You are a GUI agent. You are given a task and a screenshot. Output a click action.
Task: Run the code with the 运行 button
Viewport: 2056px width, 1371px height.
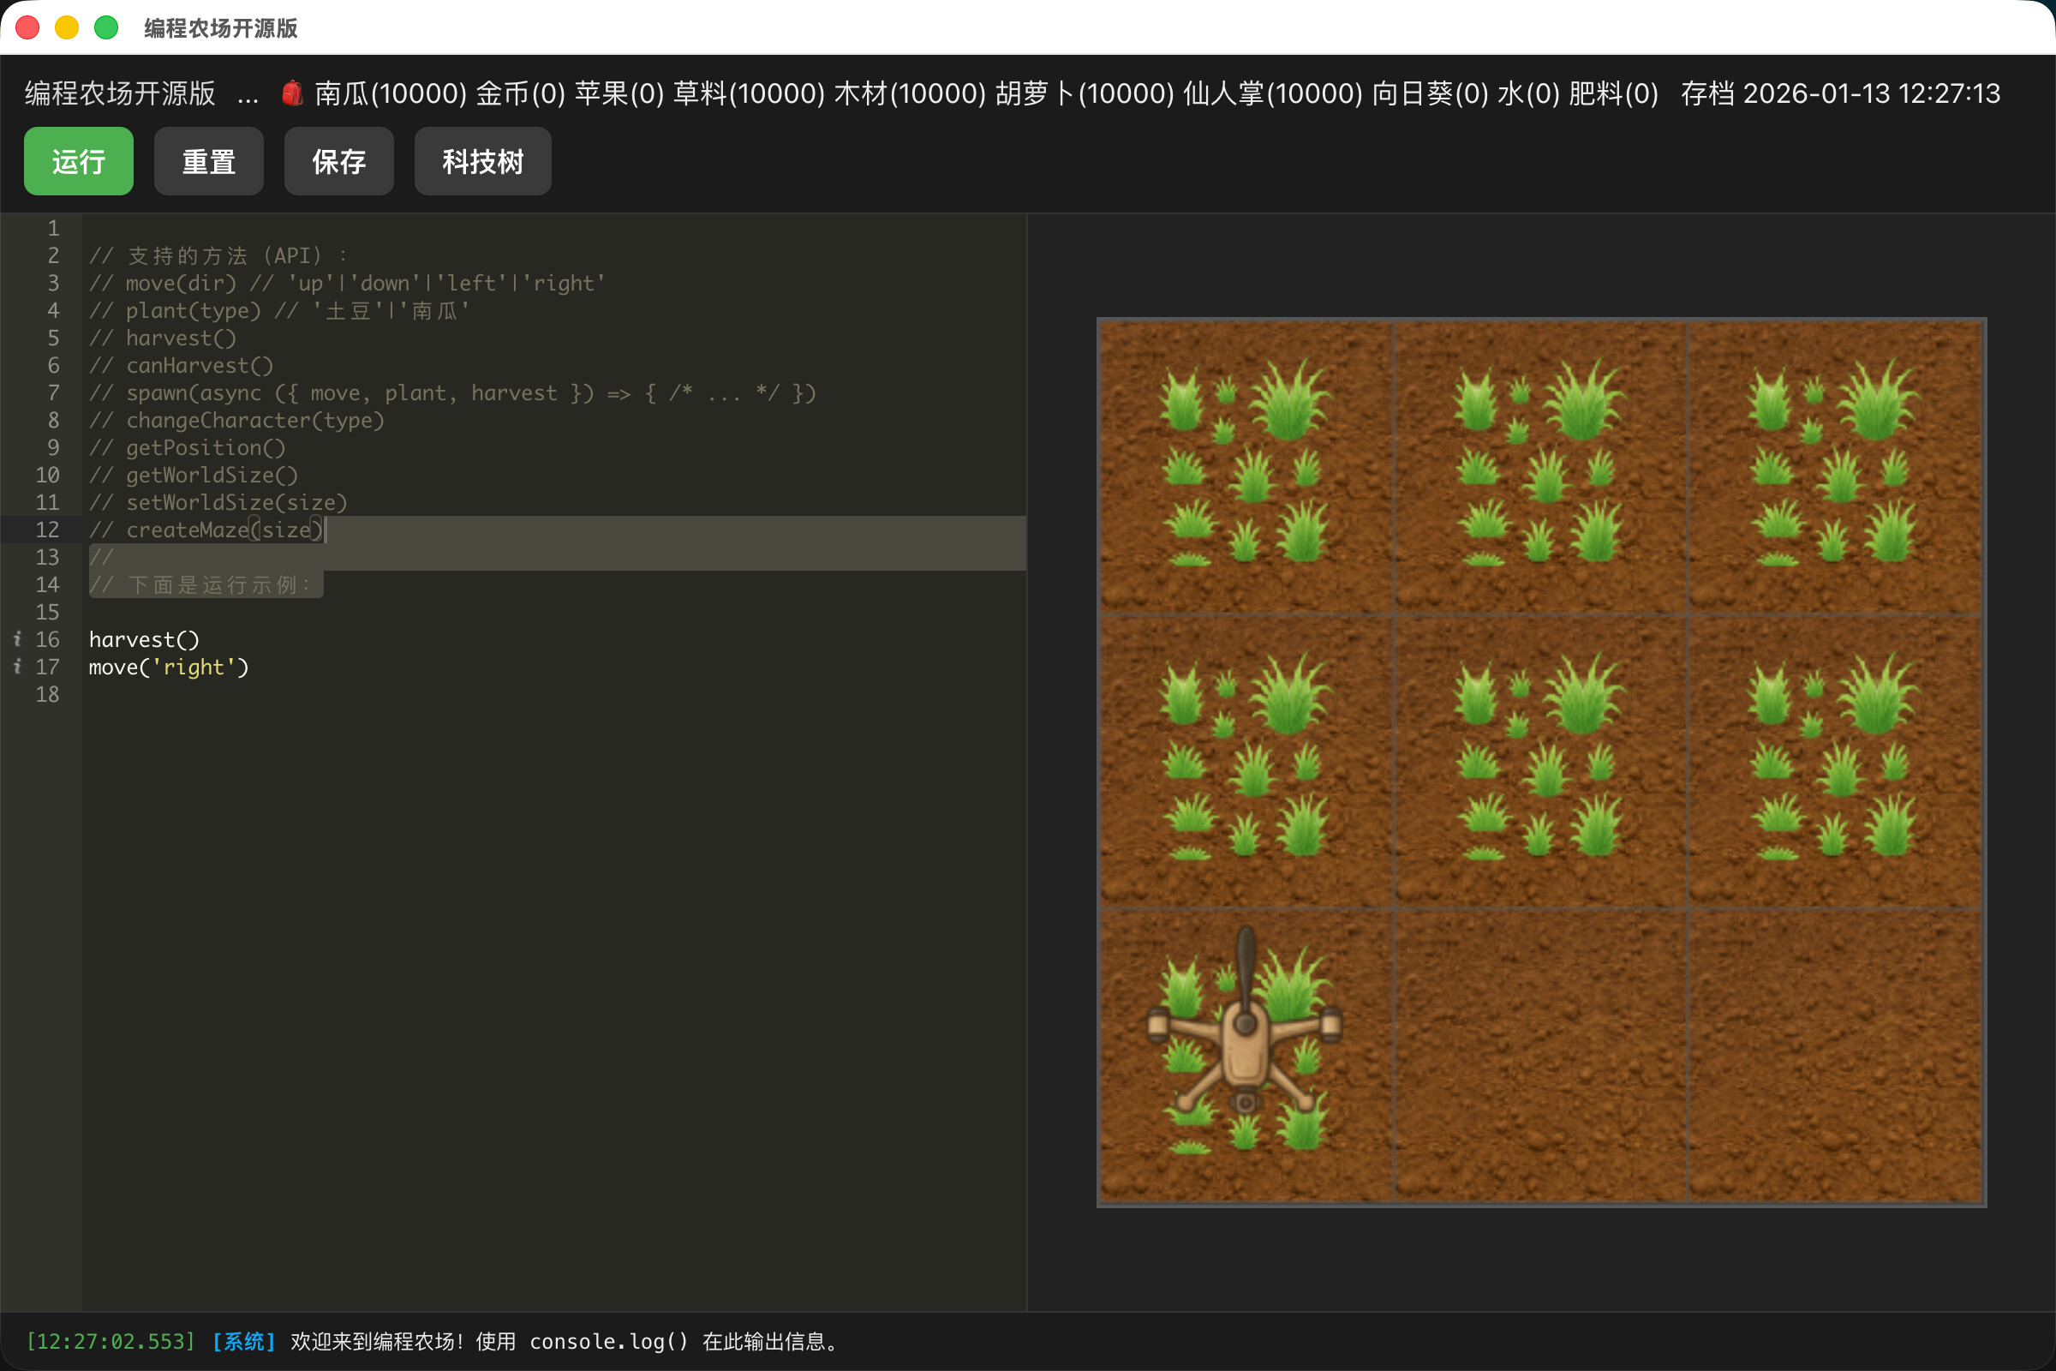click(78, 161)
